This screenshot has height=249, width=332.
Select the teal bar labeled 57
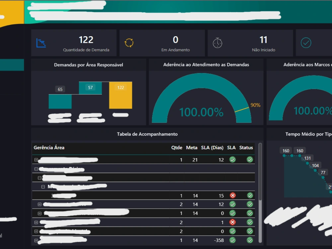tap(90, 88)
